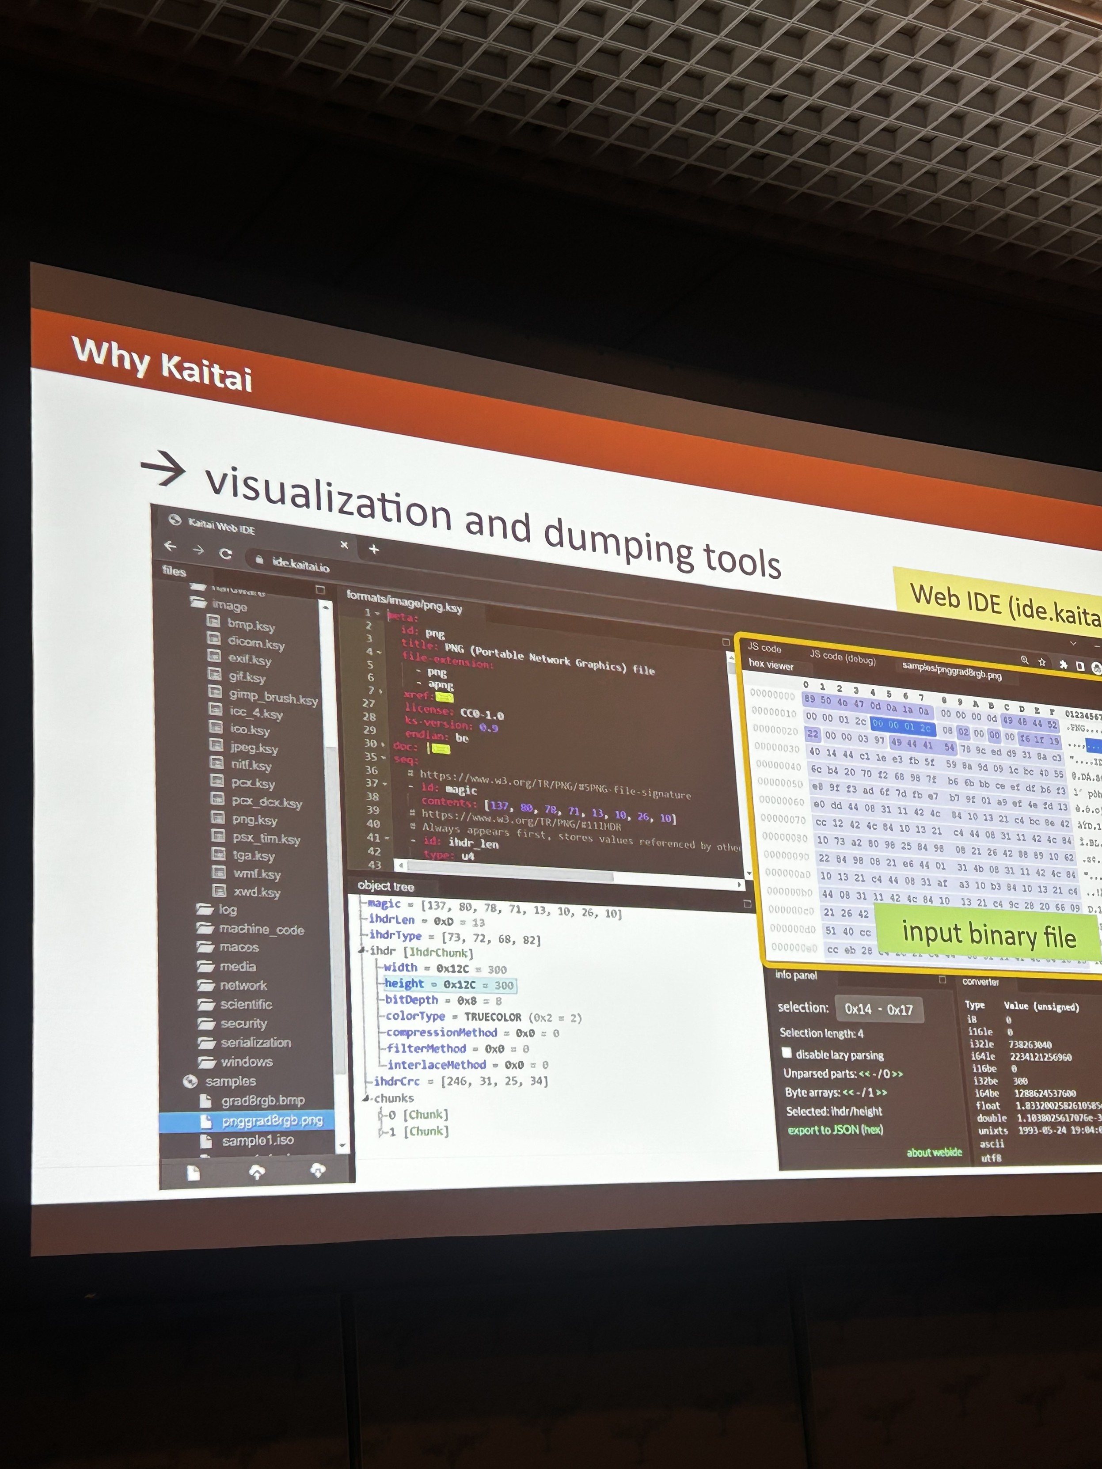This screenshot has width=1102, height=1469.
Task: Select the grad8rgb.bmp sample file
Action: (262, 1101)
